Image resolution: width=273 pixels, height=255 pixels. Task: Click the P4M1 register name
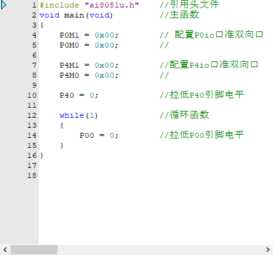[69, 65]
